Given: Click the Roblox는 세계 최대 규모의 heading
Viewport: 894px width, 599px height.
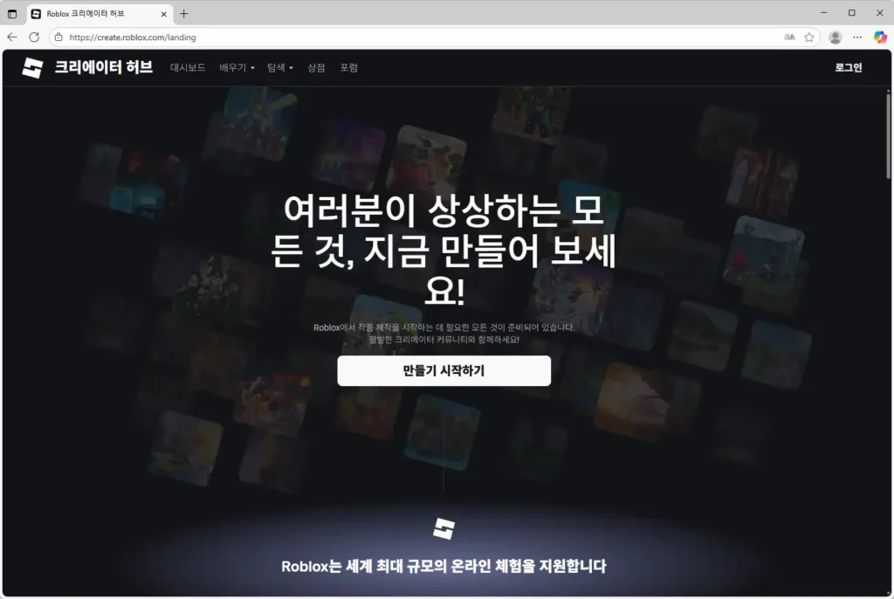Looking at the screenshot, I should 444,567.
